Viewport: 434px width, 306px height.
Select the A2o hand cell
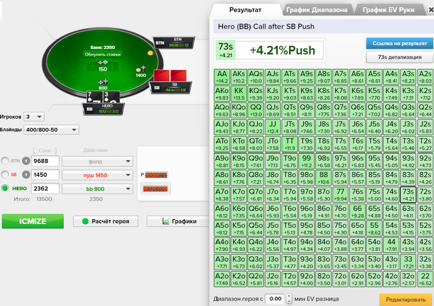222,279
